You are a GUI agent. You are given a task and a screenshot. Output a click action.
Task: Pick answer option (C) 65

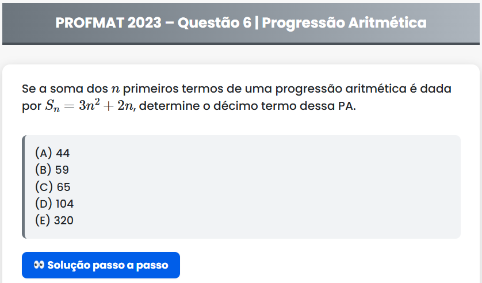pyautogui.click(x=52, y=186)
